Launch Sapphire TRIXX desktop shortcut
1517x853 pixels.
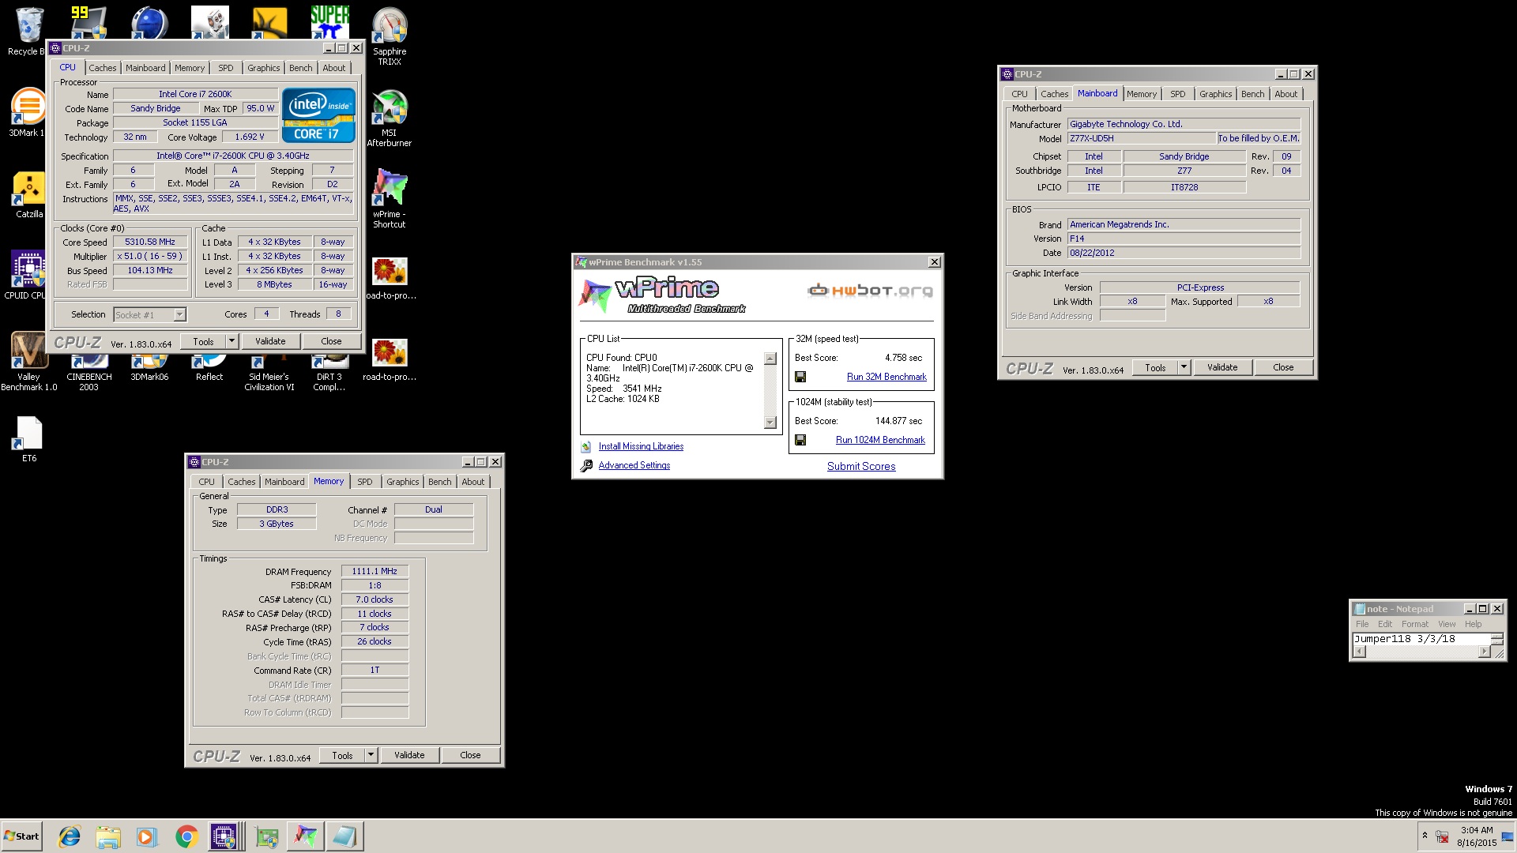coord(390,36)
